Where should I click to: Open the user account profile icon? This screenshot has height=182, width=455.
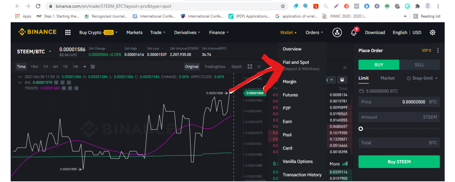337,32
